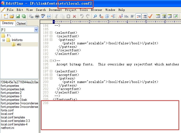Click the New file toolbar icon

pyautogui.click(x=6, y=16)
